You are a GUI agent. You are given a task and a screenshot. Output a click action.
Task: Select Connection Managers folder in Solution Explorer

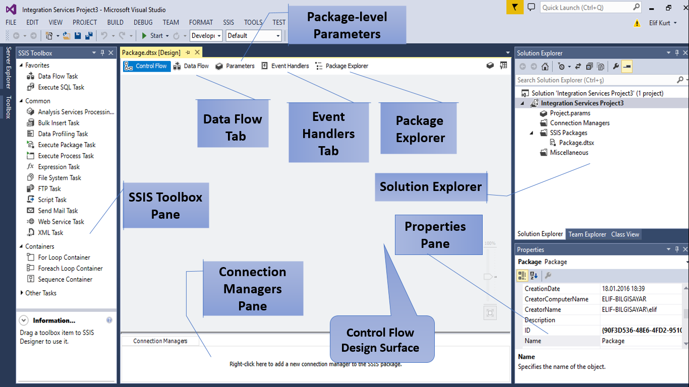point(575,123)
